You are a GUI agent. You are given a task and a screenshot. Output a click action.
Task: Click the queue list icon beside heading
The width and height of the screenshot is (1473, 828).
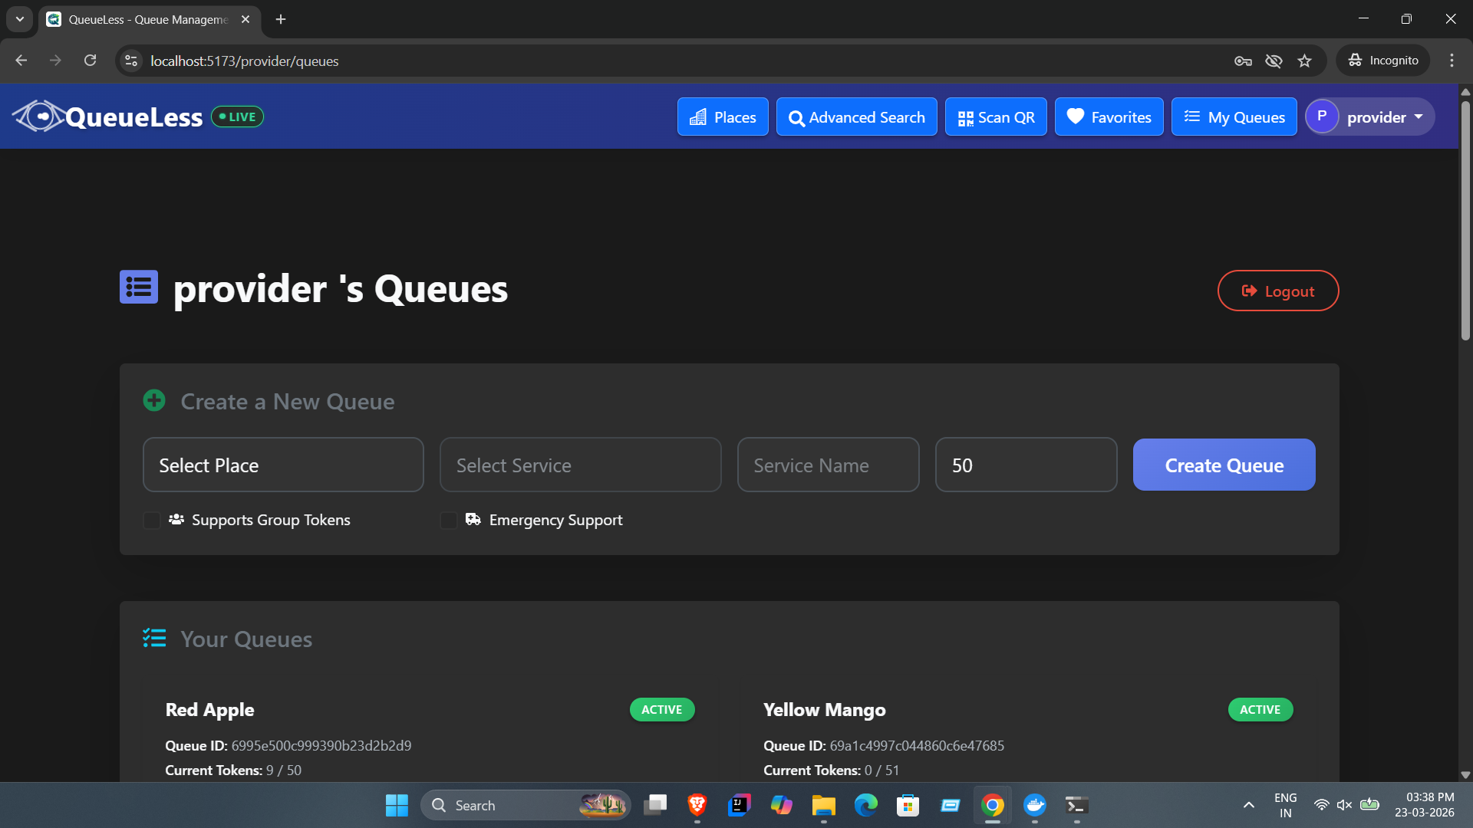coord(139,287)
